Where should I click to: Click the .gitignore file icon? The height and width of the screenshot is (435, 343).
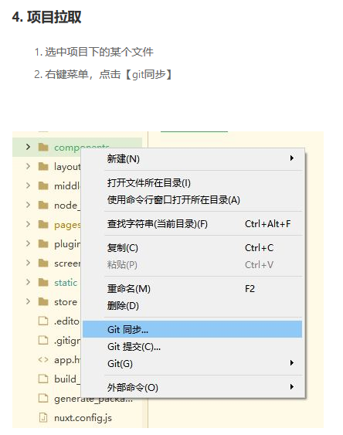(x=43, y=340)
